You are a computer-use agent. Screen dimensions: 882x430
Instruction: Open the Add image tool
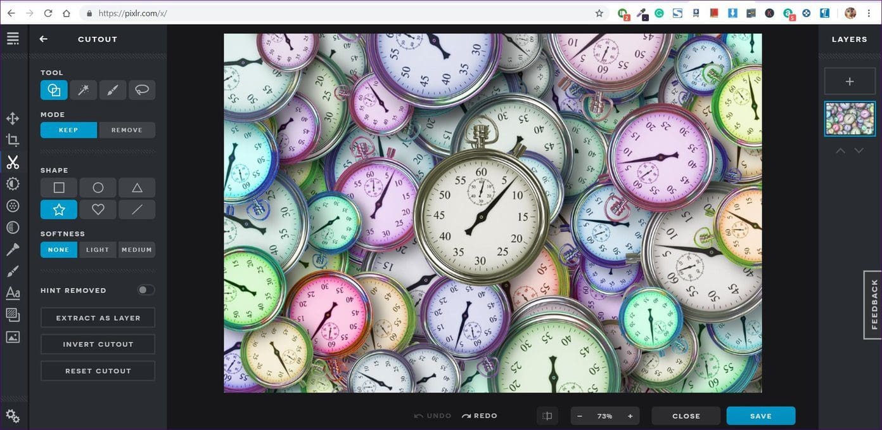pyautogui.click(x=13, y=337)
